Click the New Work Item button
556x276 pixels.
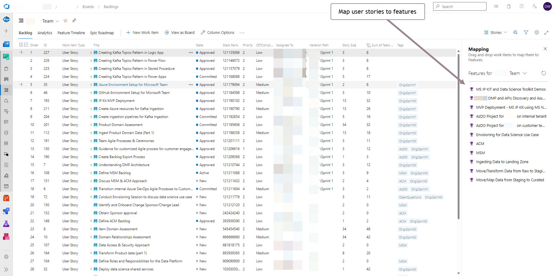click(142, 32)
